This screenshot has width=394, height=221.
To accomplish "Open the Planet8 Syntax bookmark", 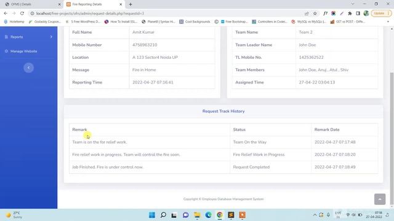I will (159, 22).
